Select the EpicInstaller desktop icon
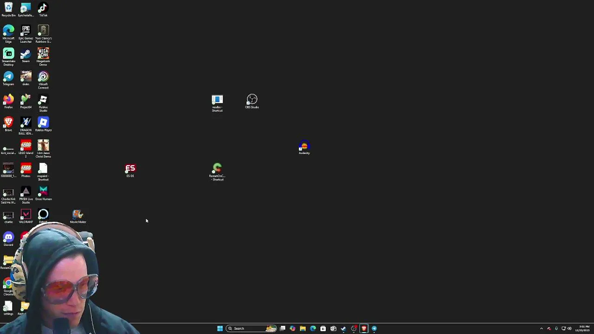Viewport: 594px width, 334px height. 26,10
